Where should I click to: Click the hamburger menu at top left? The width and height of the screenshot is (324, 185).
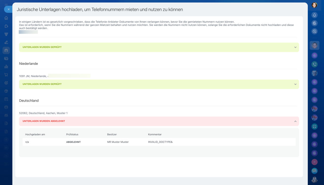coord(6,4)
